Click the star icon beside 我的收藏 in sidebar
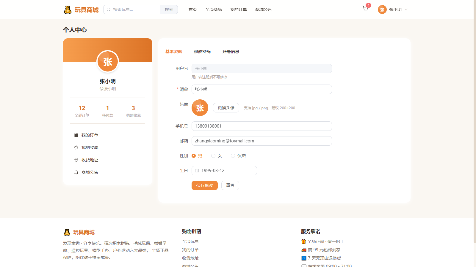The width and height of the screenshot is (476, 267). 76,147
